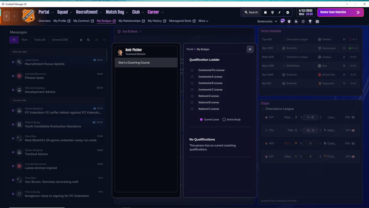The image size is (369, 208).
Task: Select Continental Pro License radio button
Action: (192, 70)
